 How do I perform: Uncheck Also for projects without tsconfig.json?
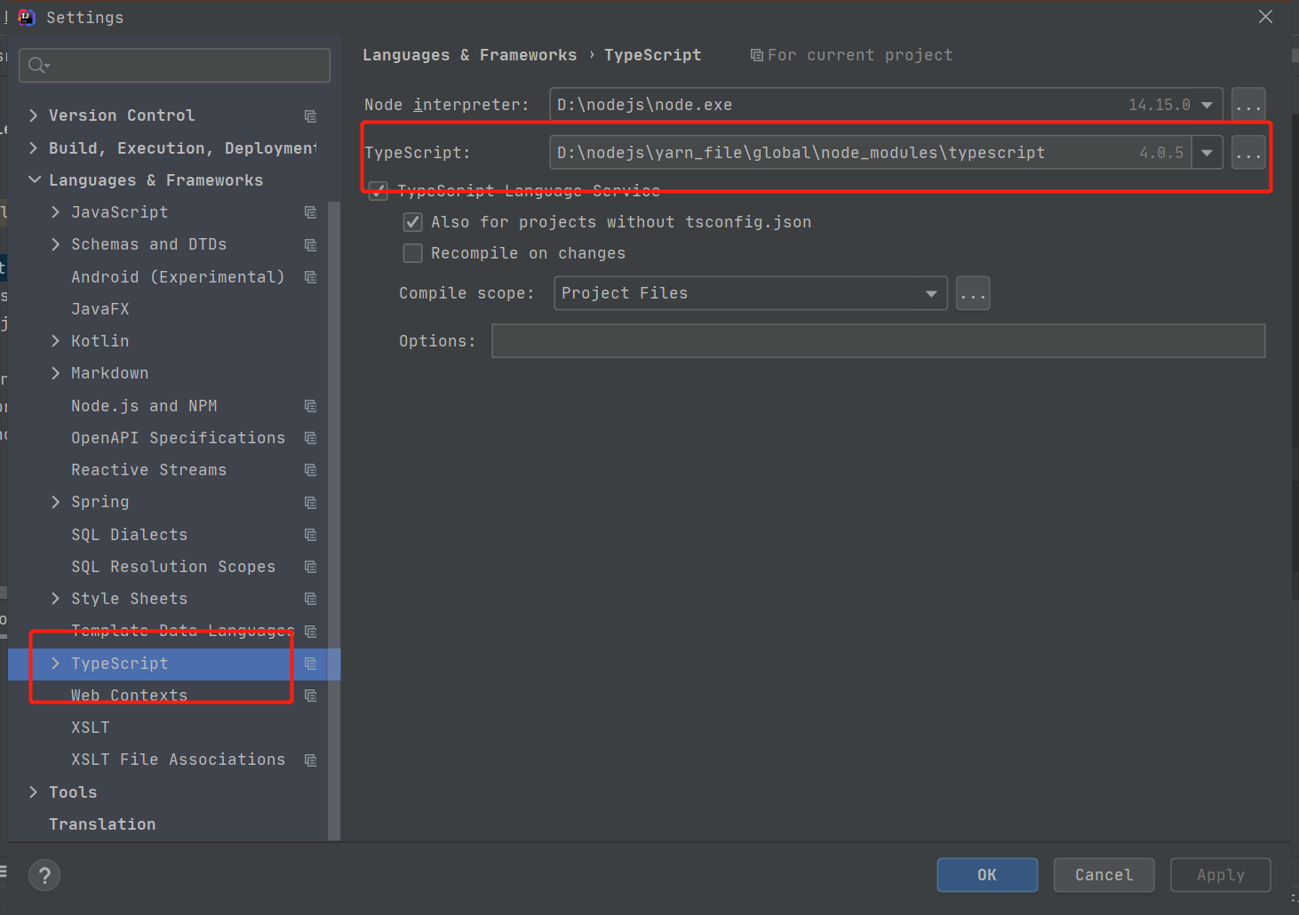coord(412,222)
